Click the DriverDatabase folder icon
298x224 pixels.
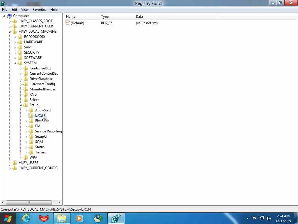click(x=26, y=79)
